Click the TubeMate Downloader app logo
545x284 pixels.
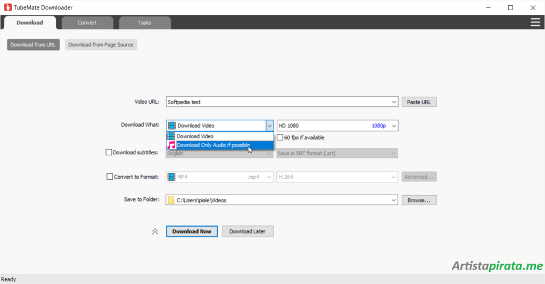point(7,7)
